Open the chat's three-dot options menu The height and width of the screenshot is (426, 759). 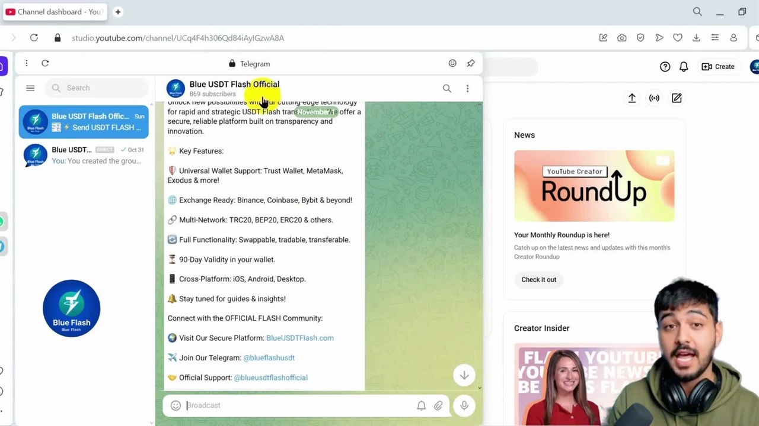click(x=467, y=89)
